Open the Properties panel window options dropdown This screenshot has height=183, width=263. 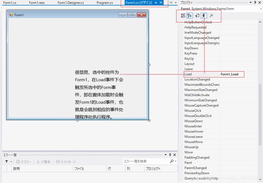click(x=250, y=2)
